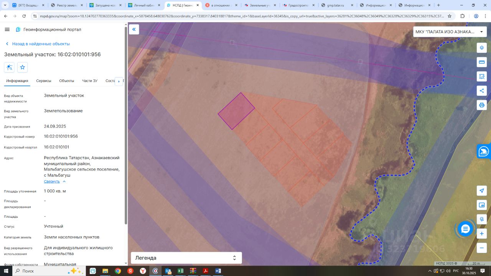Open Excel from the taskbar

coord(180,271)
